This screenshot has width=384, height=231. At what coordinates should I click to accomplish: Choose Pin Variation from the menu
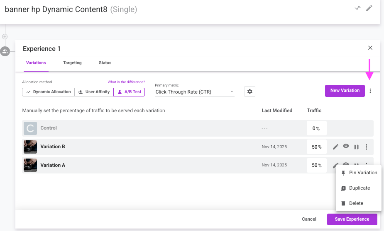click(359, 173)
